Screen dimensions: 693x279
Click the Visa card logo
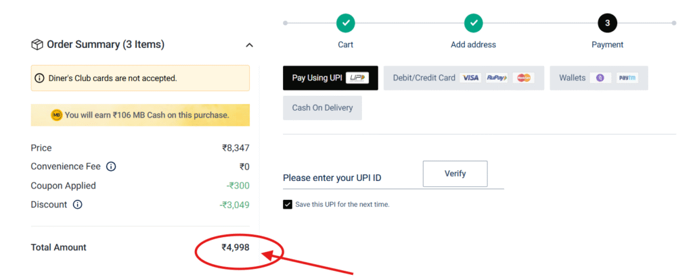pyautogui.click(x=471, y=78)
